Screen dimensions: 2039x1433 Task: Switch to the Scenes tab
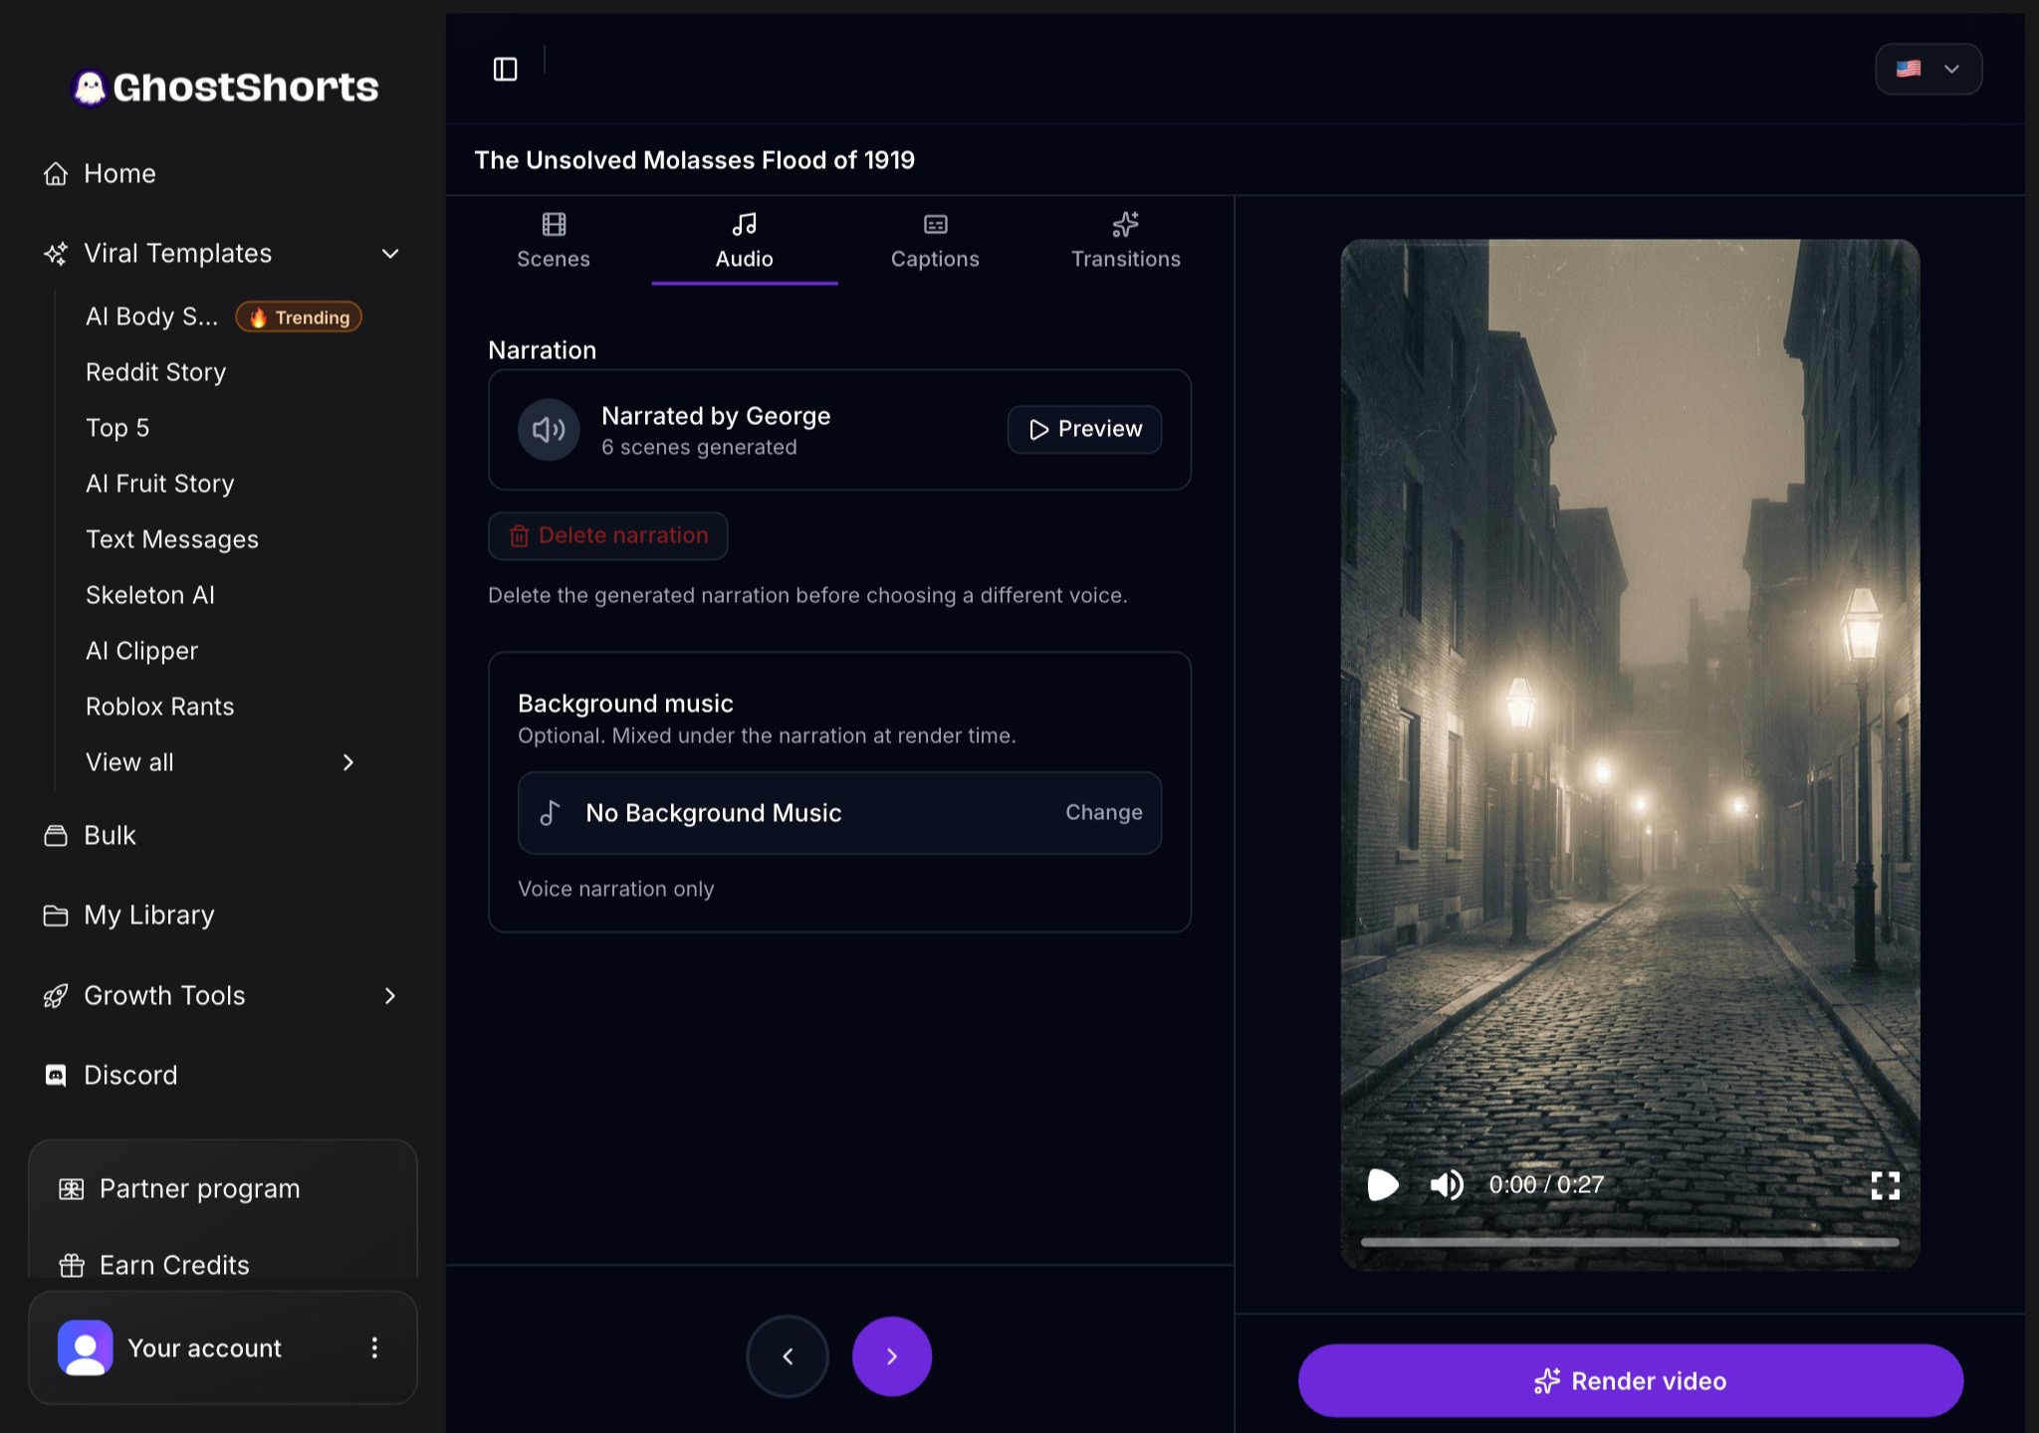554,241
